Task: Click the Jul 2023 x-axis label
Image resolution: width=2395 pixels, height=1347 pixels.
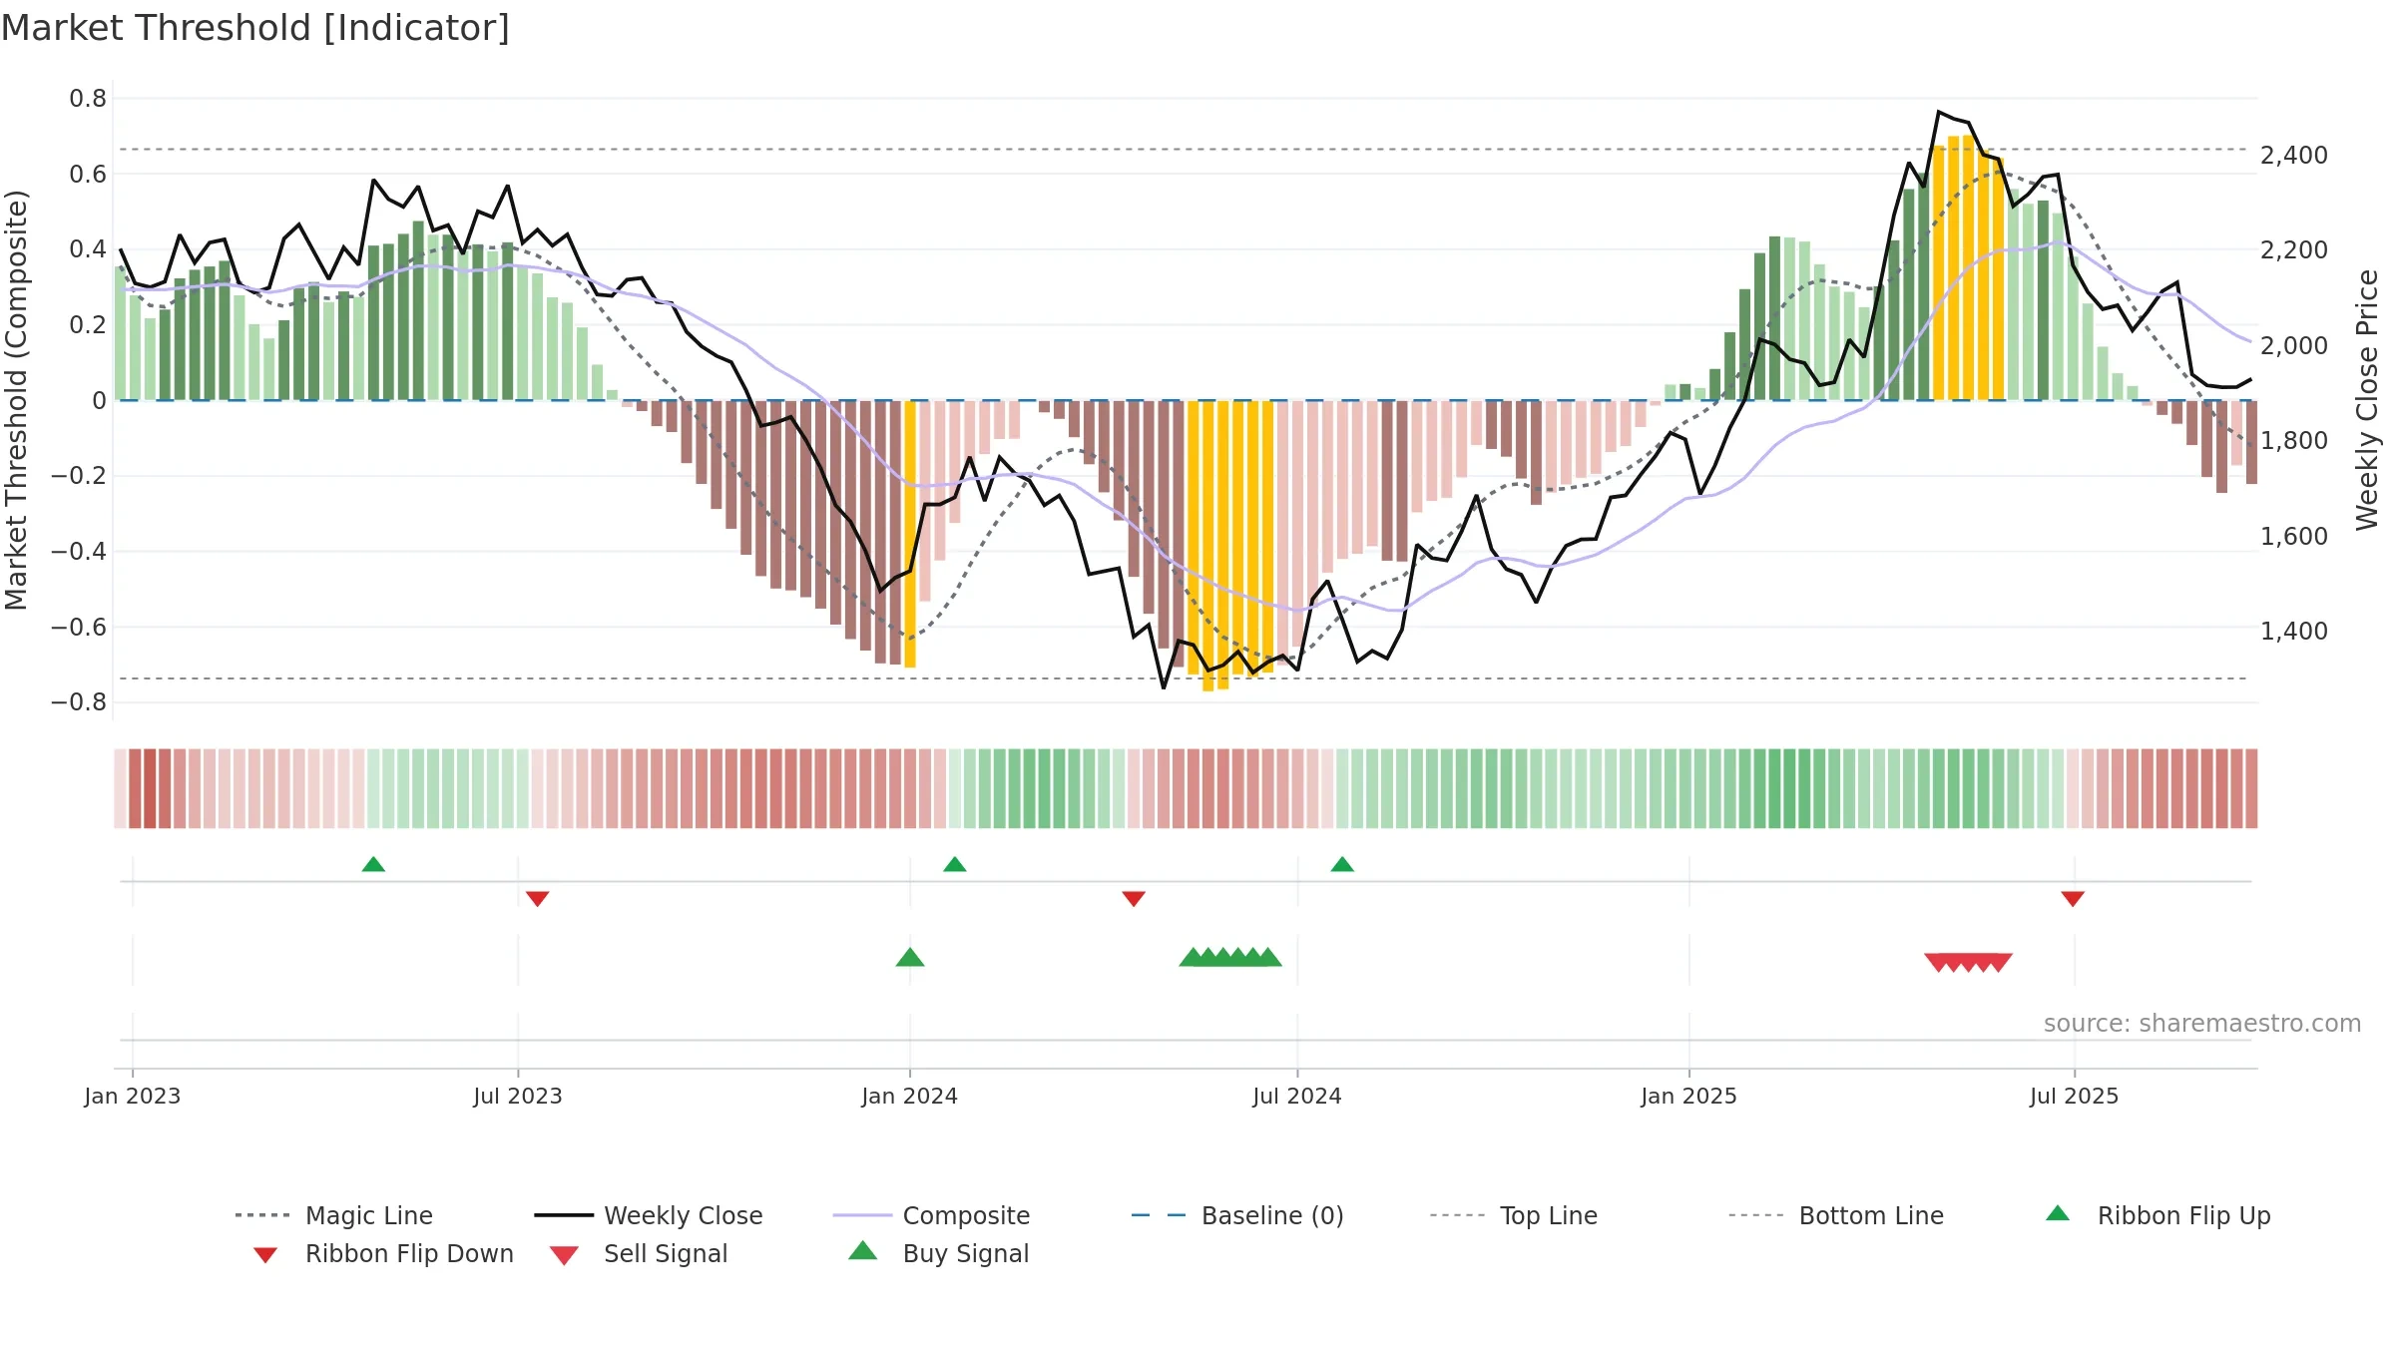Action: click(518, 1097)
